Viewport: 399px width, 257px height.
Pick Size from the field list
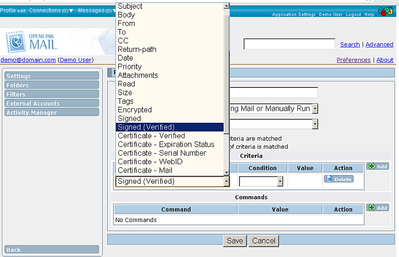pyautogui.click(x=170, y=93)
